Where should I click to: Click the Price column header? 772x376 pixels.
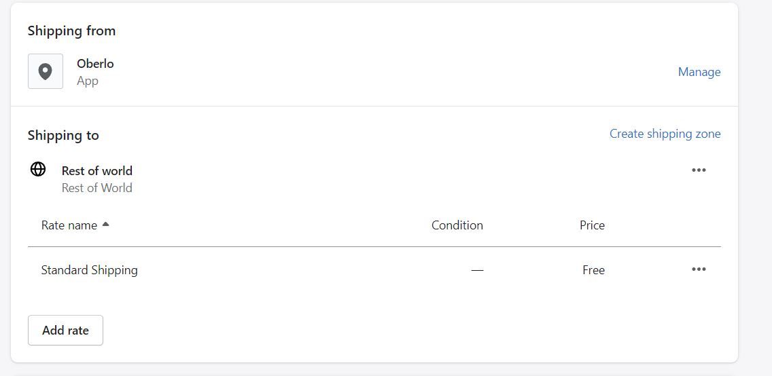[x=592, y=225]
